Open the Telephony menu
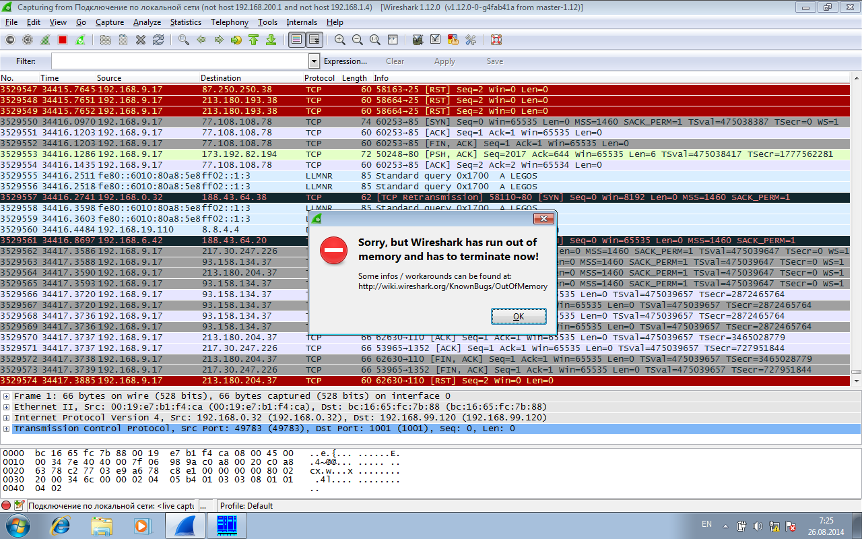Viewport: 862px width, 539px height. point(230,22)
